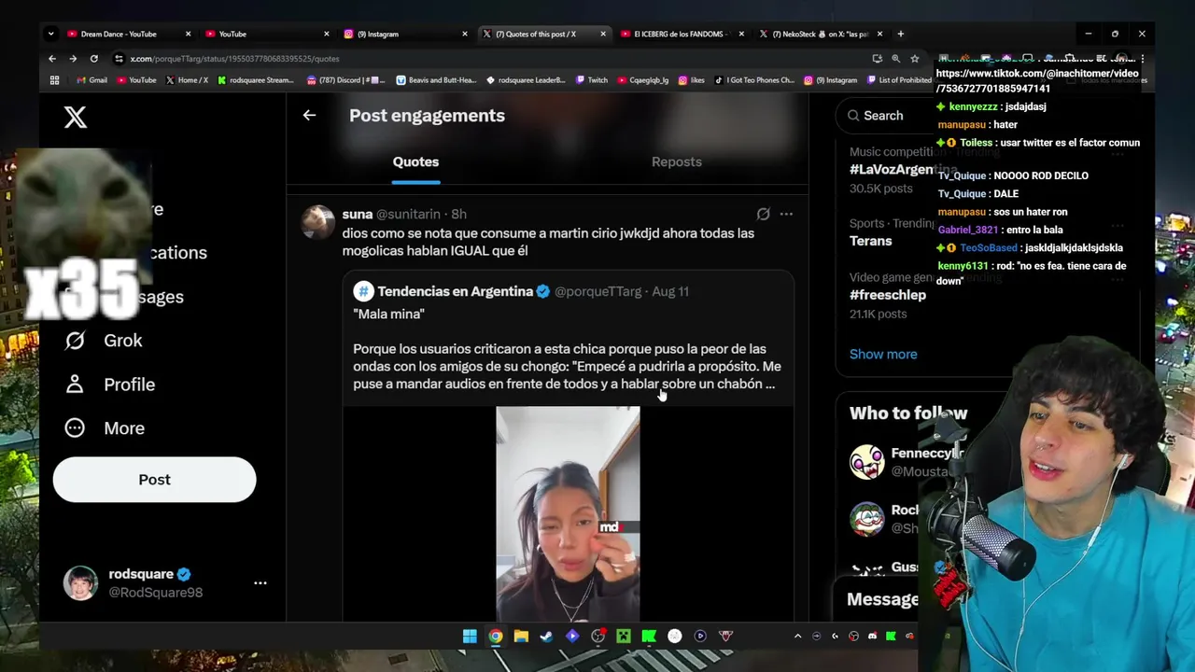Click the @sunitarin handle
The height and width of the screenshot is (672, 1195).
(408, 215)
